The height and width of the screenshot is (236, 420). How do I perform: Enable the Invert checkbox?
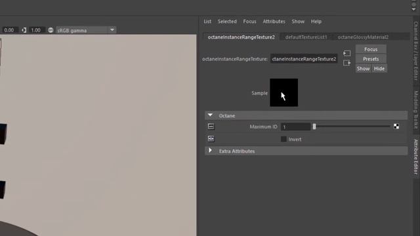click(x=283, y=139)
